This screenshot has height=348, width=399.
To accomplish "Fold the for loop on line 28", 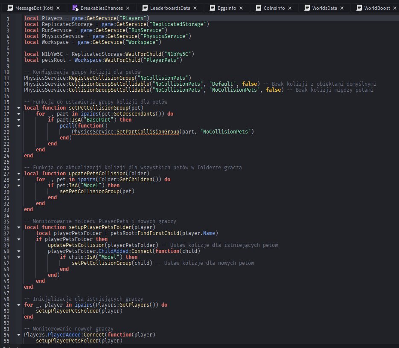I will tap(19, 180).
